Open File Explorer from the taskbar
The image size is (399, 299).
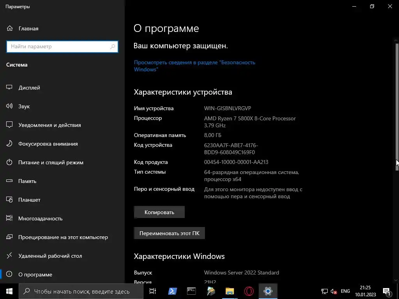[230, 291]
